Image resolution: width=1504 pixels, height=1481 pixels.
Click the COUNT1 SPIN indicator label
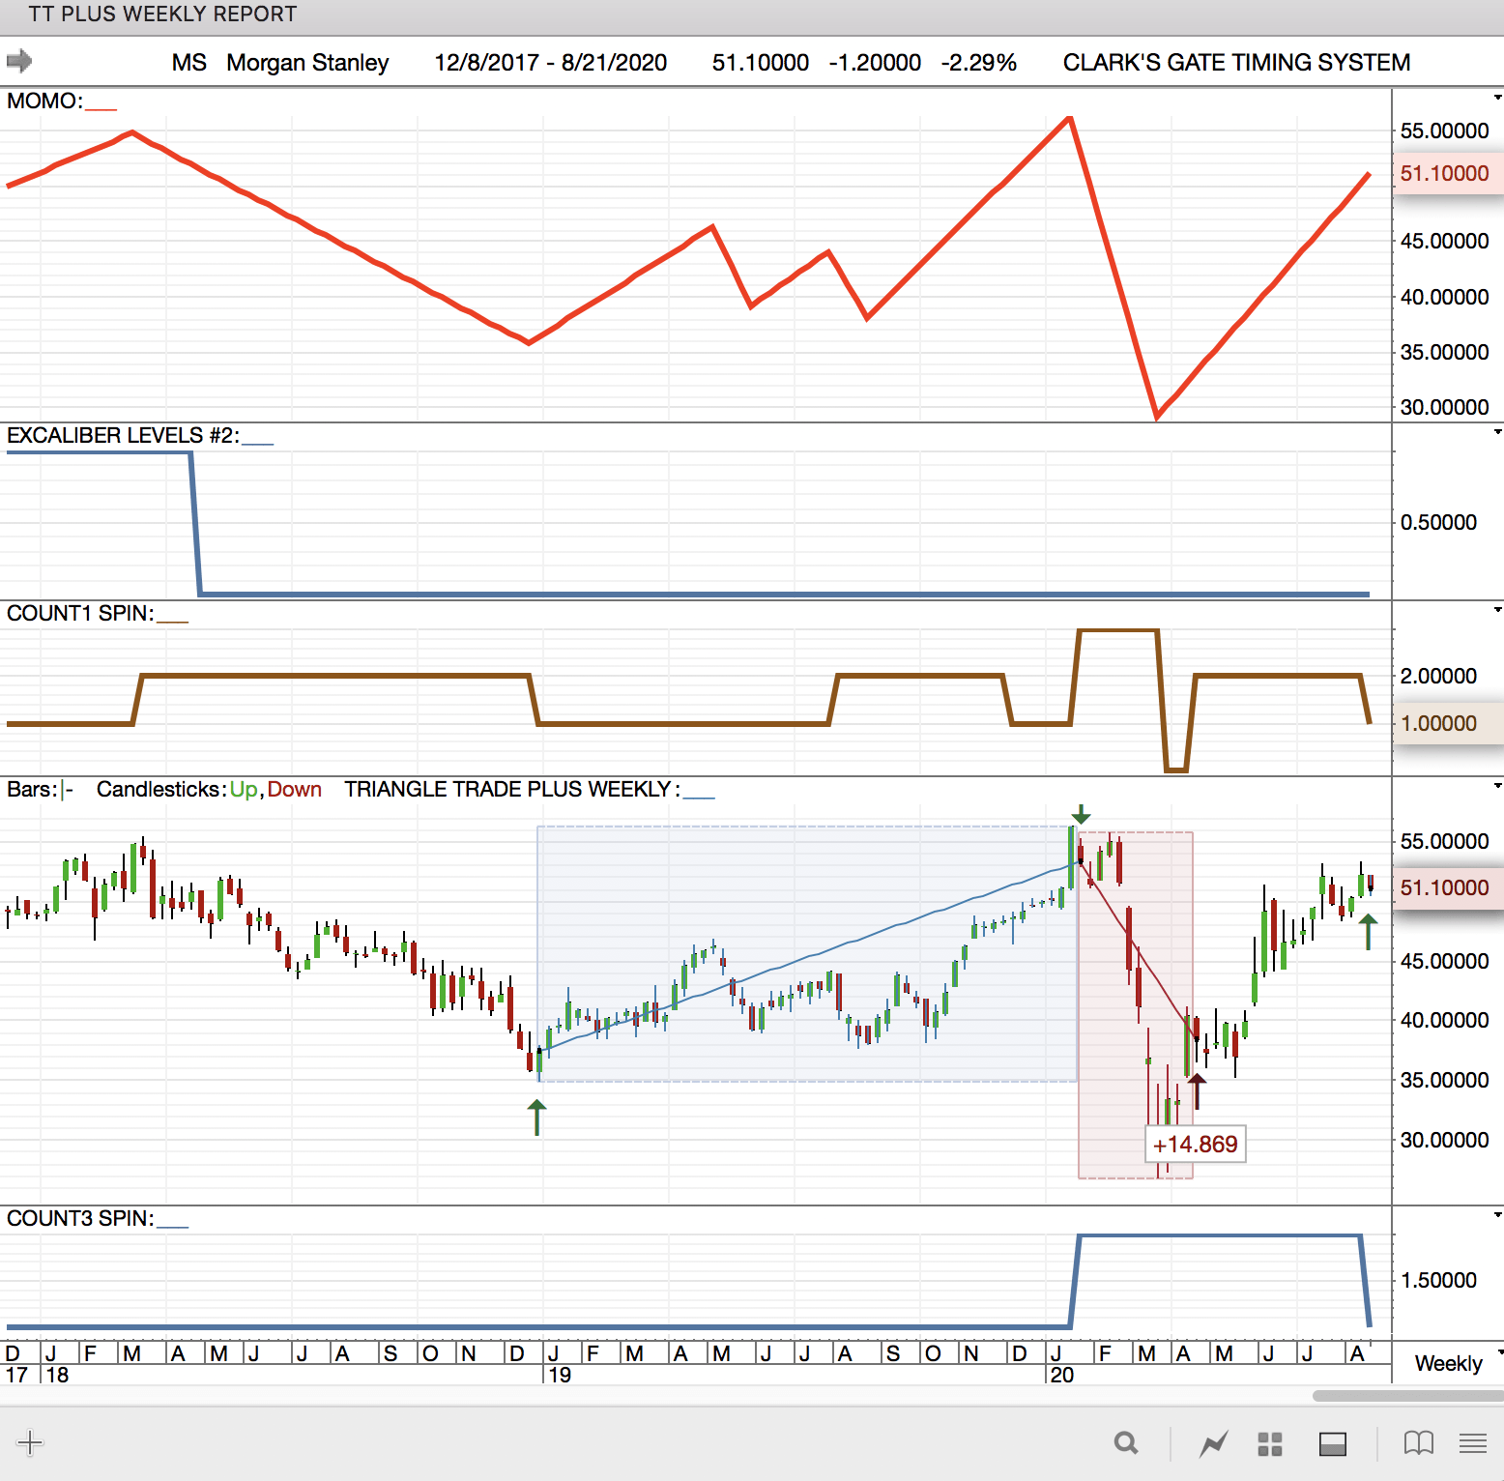80,614
